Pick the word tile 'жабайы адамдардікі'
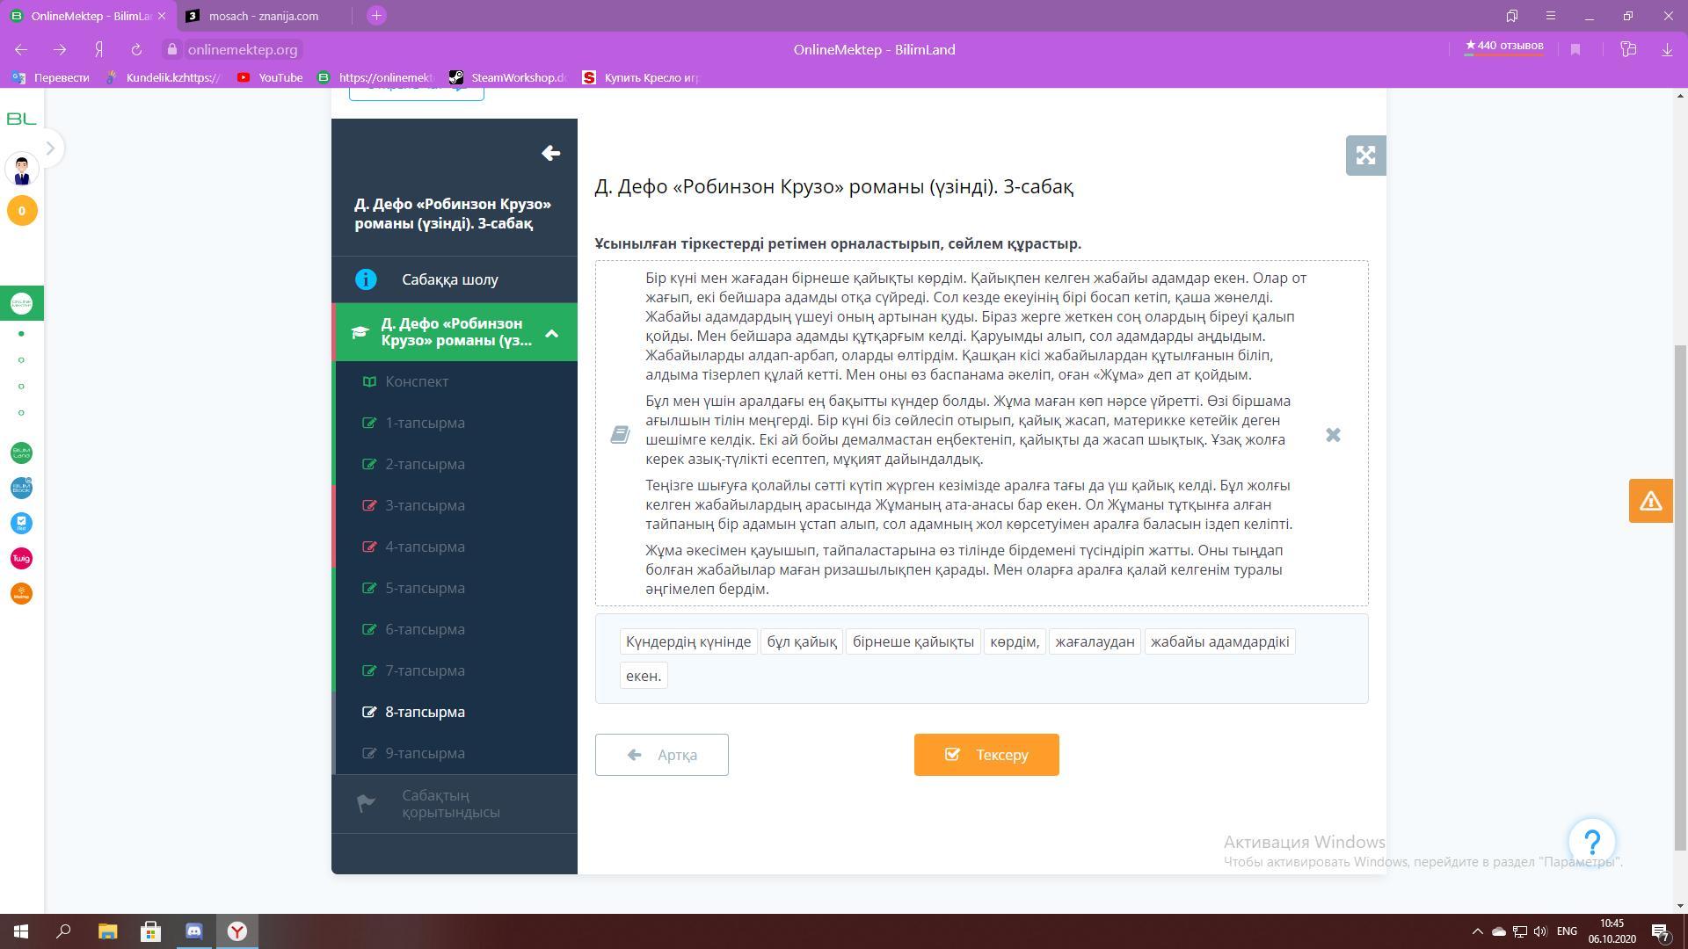The width and height of the screenshot is (1688, 949). coord(1219,641)
